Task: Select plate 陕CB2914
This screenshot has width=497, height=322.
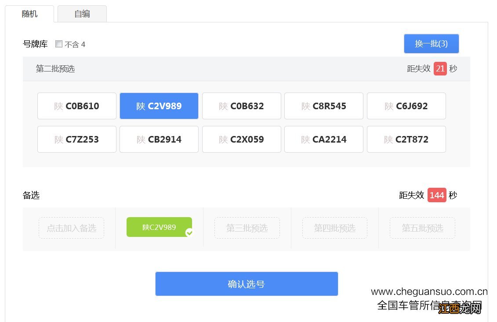Action: click(159, 139)
